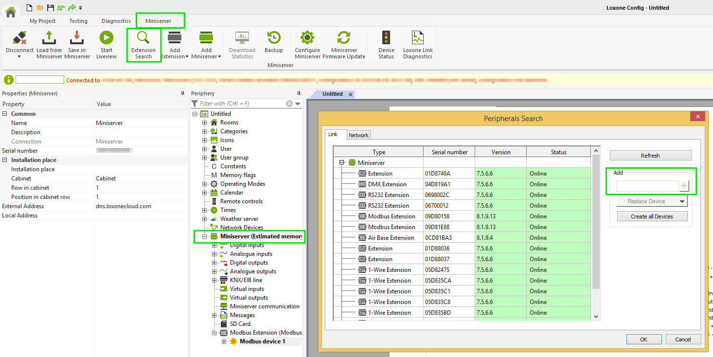Click Load from Miniserver icon
Viewport: 713px width, 357px height.
click(49, 38)
